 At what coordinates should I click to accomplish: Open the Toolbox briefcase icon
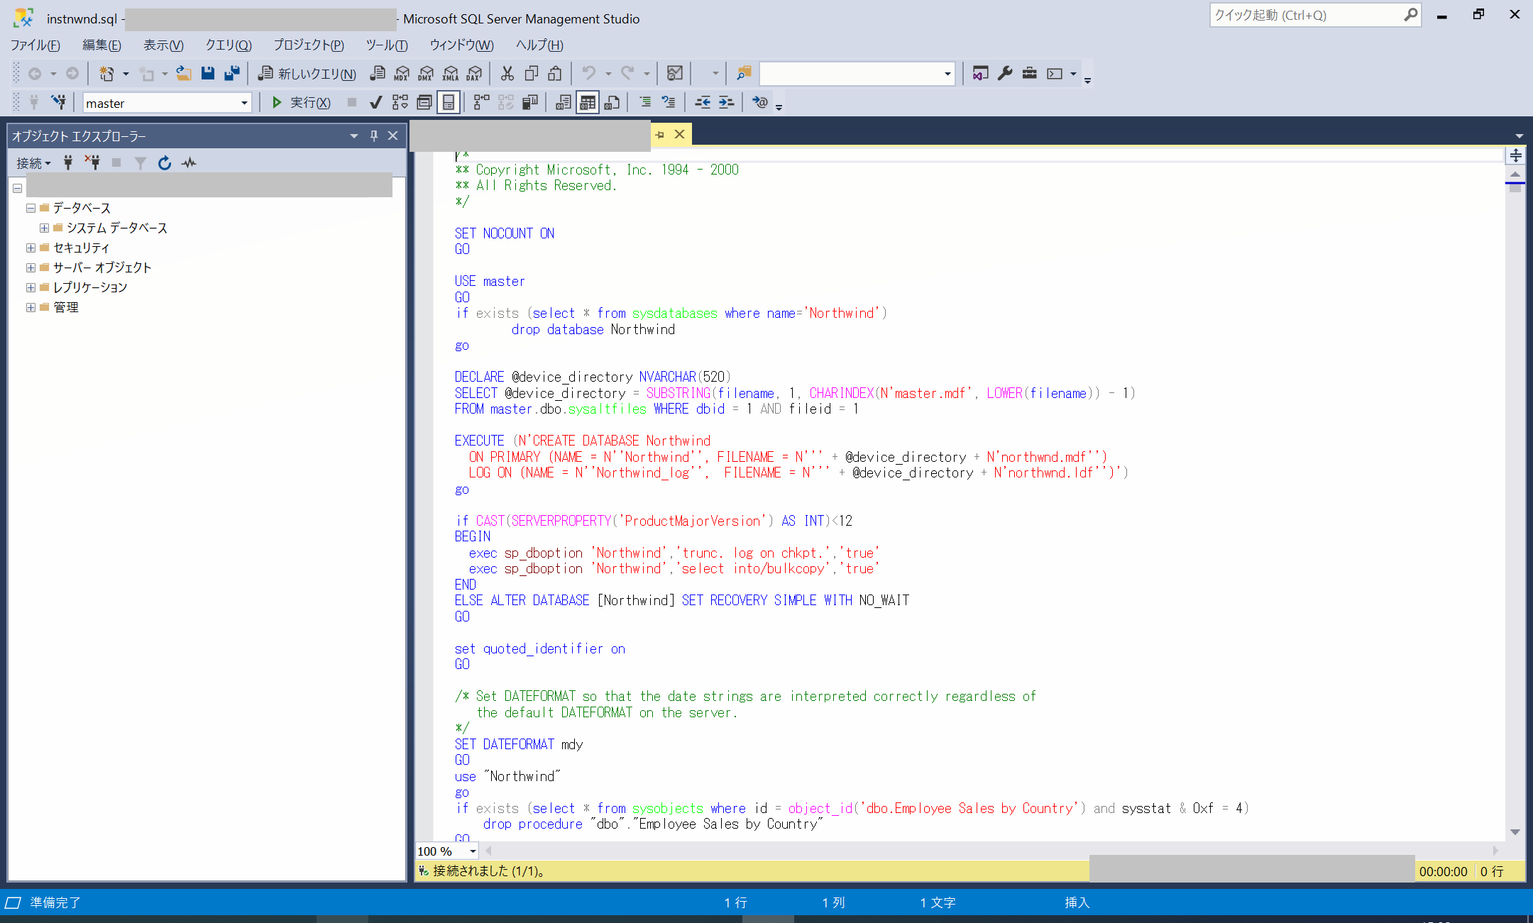[x=1029, y=73]
